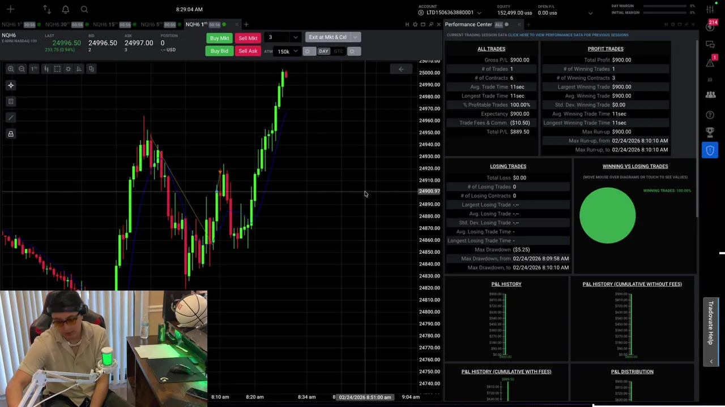Viewport: 725px width, 407px height.
Task: Click the Performance Center vertical scrollbar
Action: click(x=697, y=130)
